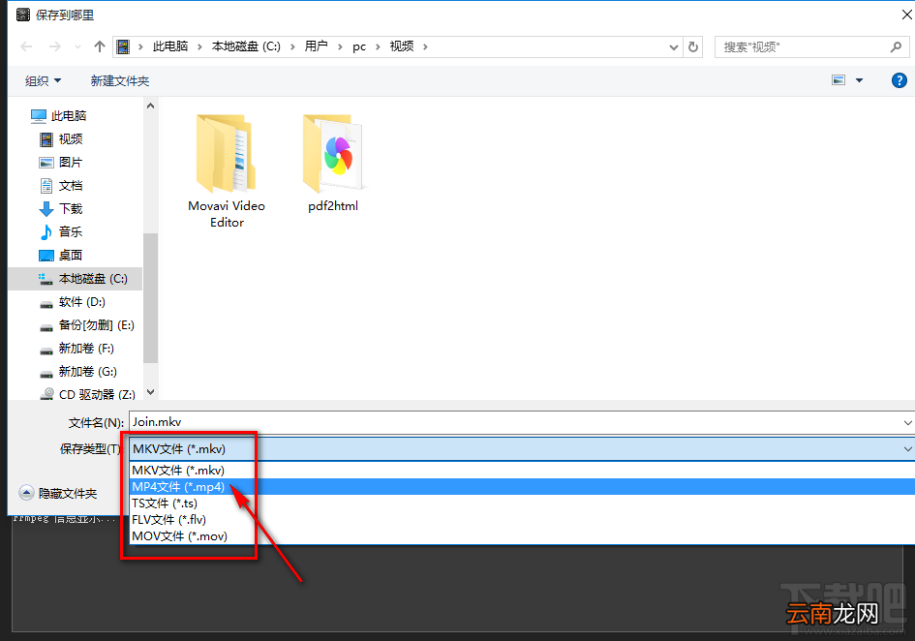Collapse folders with 隐藏文件夹
The width and height of the screenshot is (915, 641).
pos(58,493)
